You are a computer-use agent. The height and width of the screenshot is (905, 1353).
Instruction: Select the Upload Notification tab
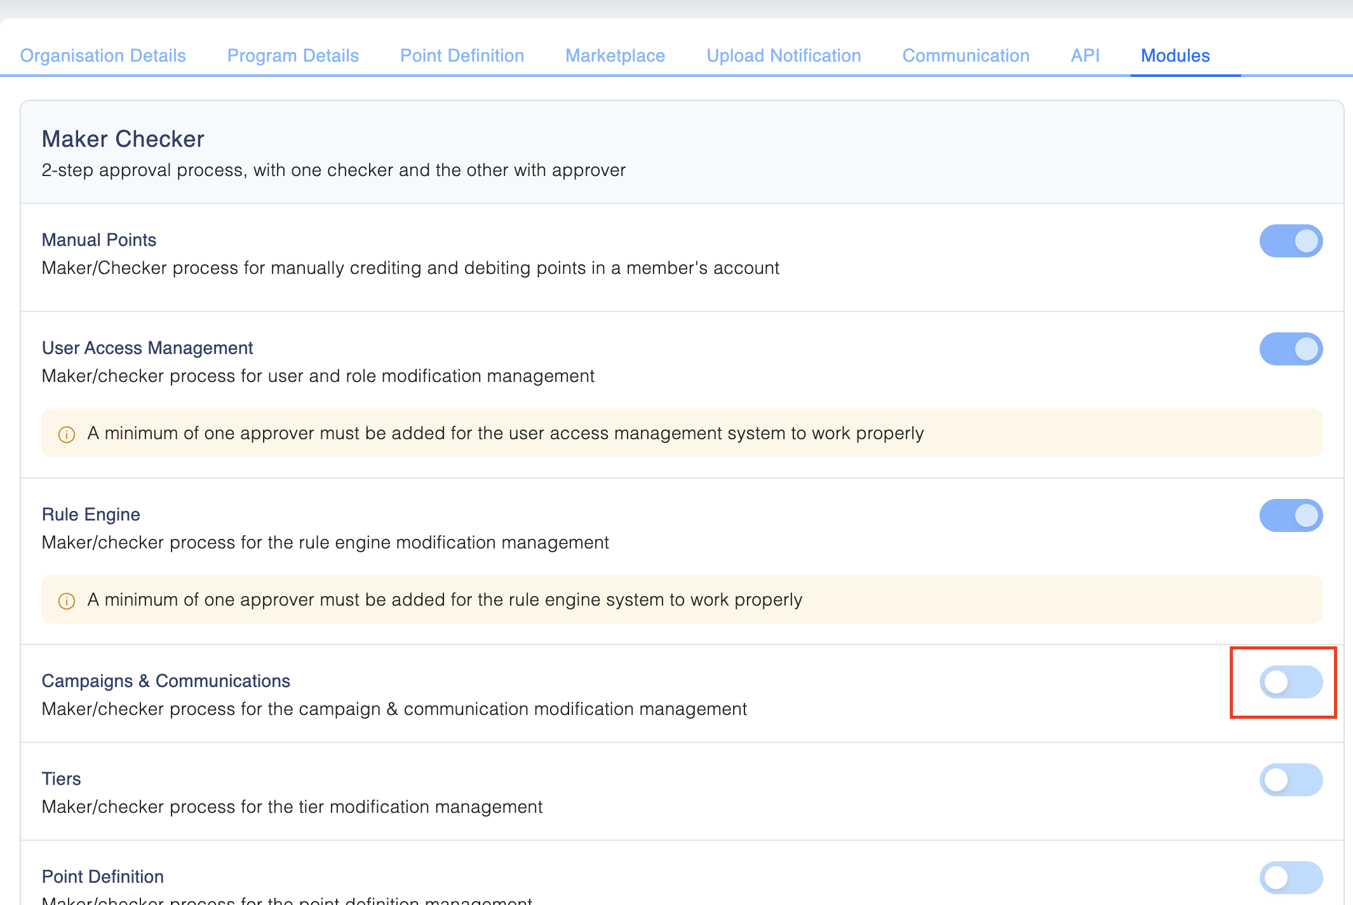tap(784, 56)
